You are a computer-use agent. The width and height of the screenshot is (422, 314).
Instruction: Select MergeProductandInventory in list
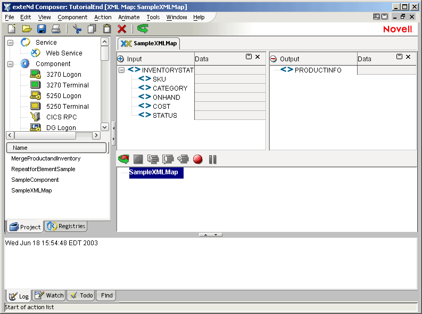click(x=46, y=158)
